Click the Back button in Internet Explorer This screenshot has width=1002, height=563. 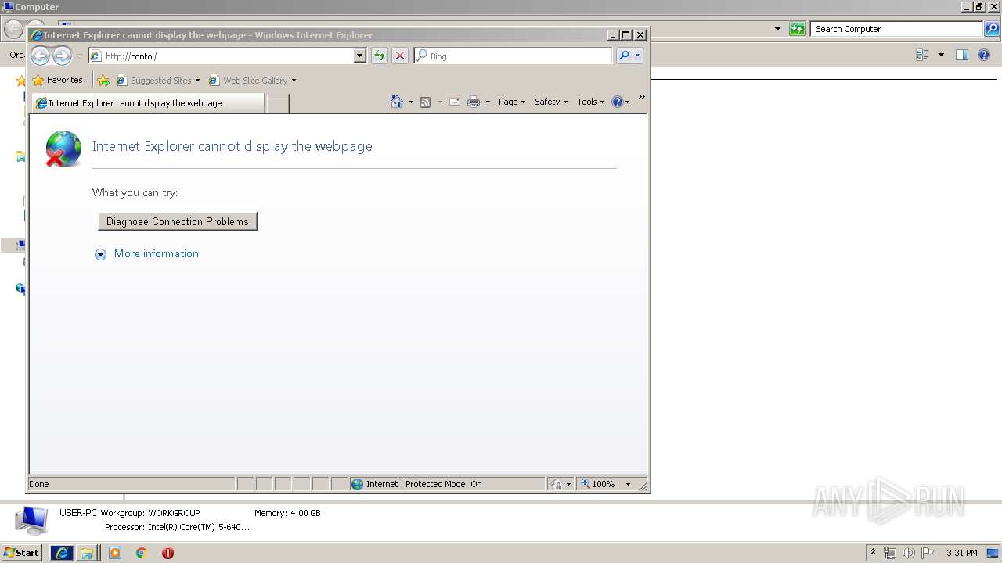(40, 56)
